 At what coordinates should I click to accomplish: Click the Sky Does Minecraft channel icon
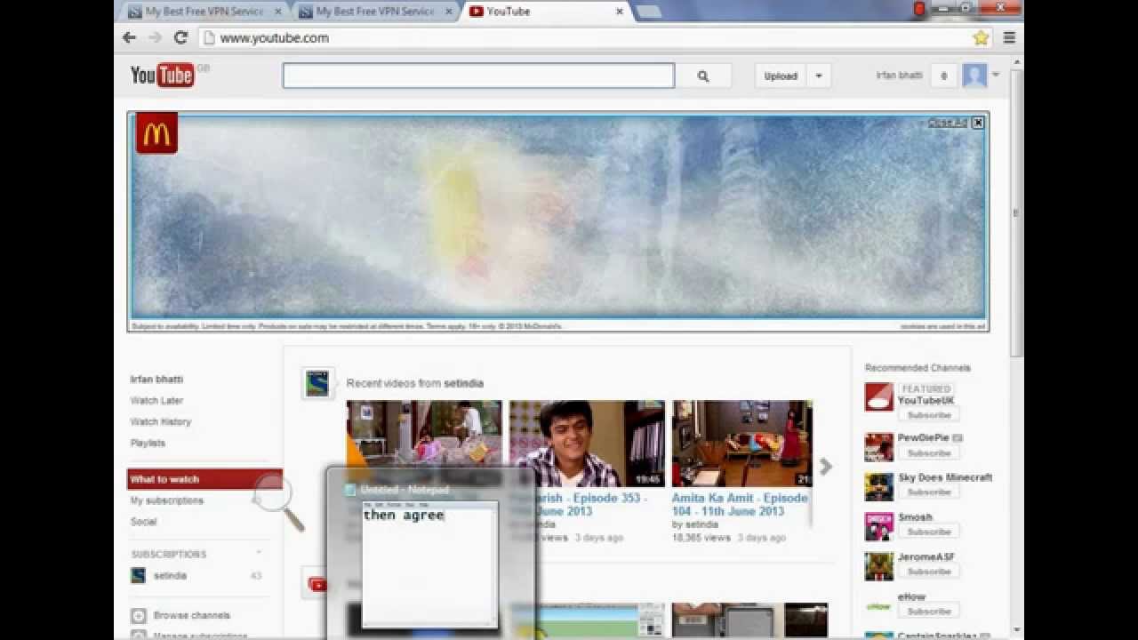point(878,486)
